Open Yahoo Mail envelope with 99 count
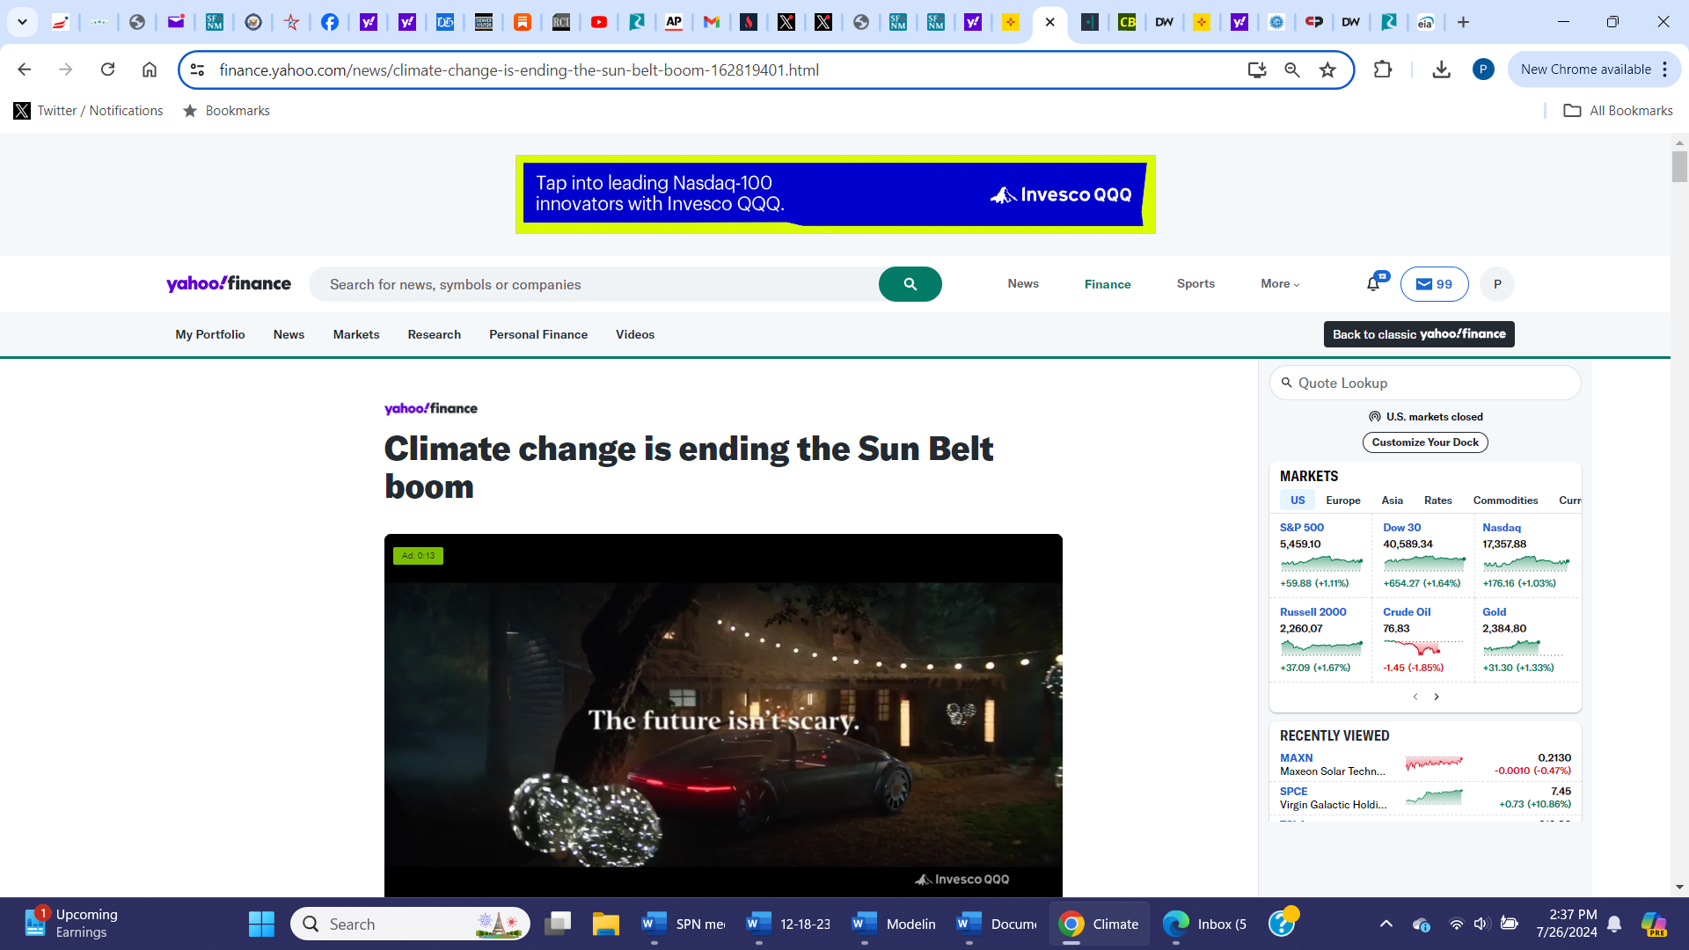 [x=1434, y=284]
